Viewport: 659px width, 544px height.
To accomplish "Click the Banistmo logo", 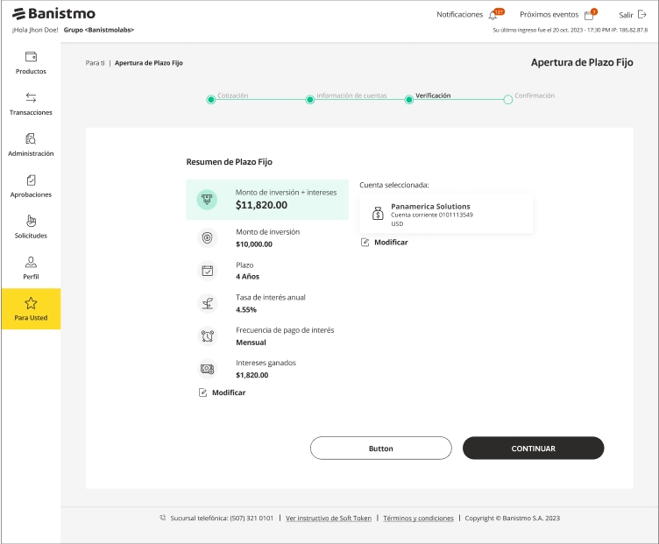I will point(53,14).
